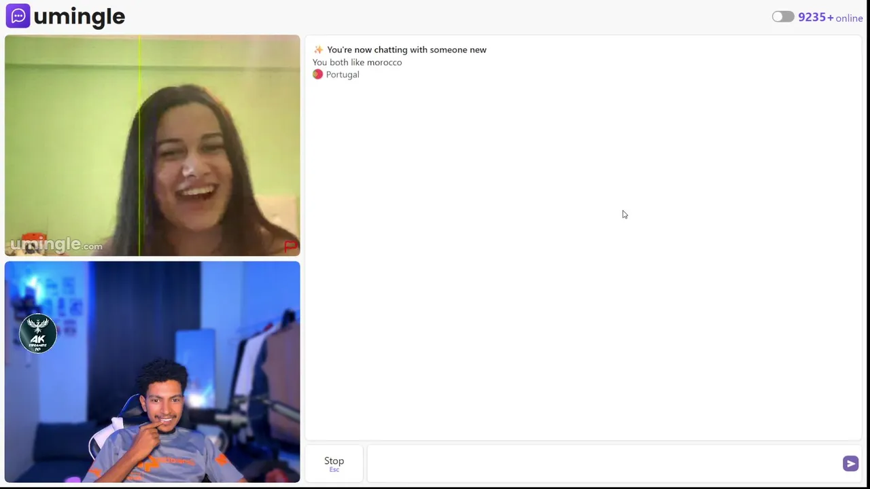
Task: Click the 9235+ online counter
Action: pos(830,18)
